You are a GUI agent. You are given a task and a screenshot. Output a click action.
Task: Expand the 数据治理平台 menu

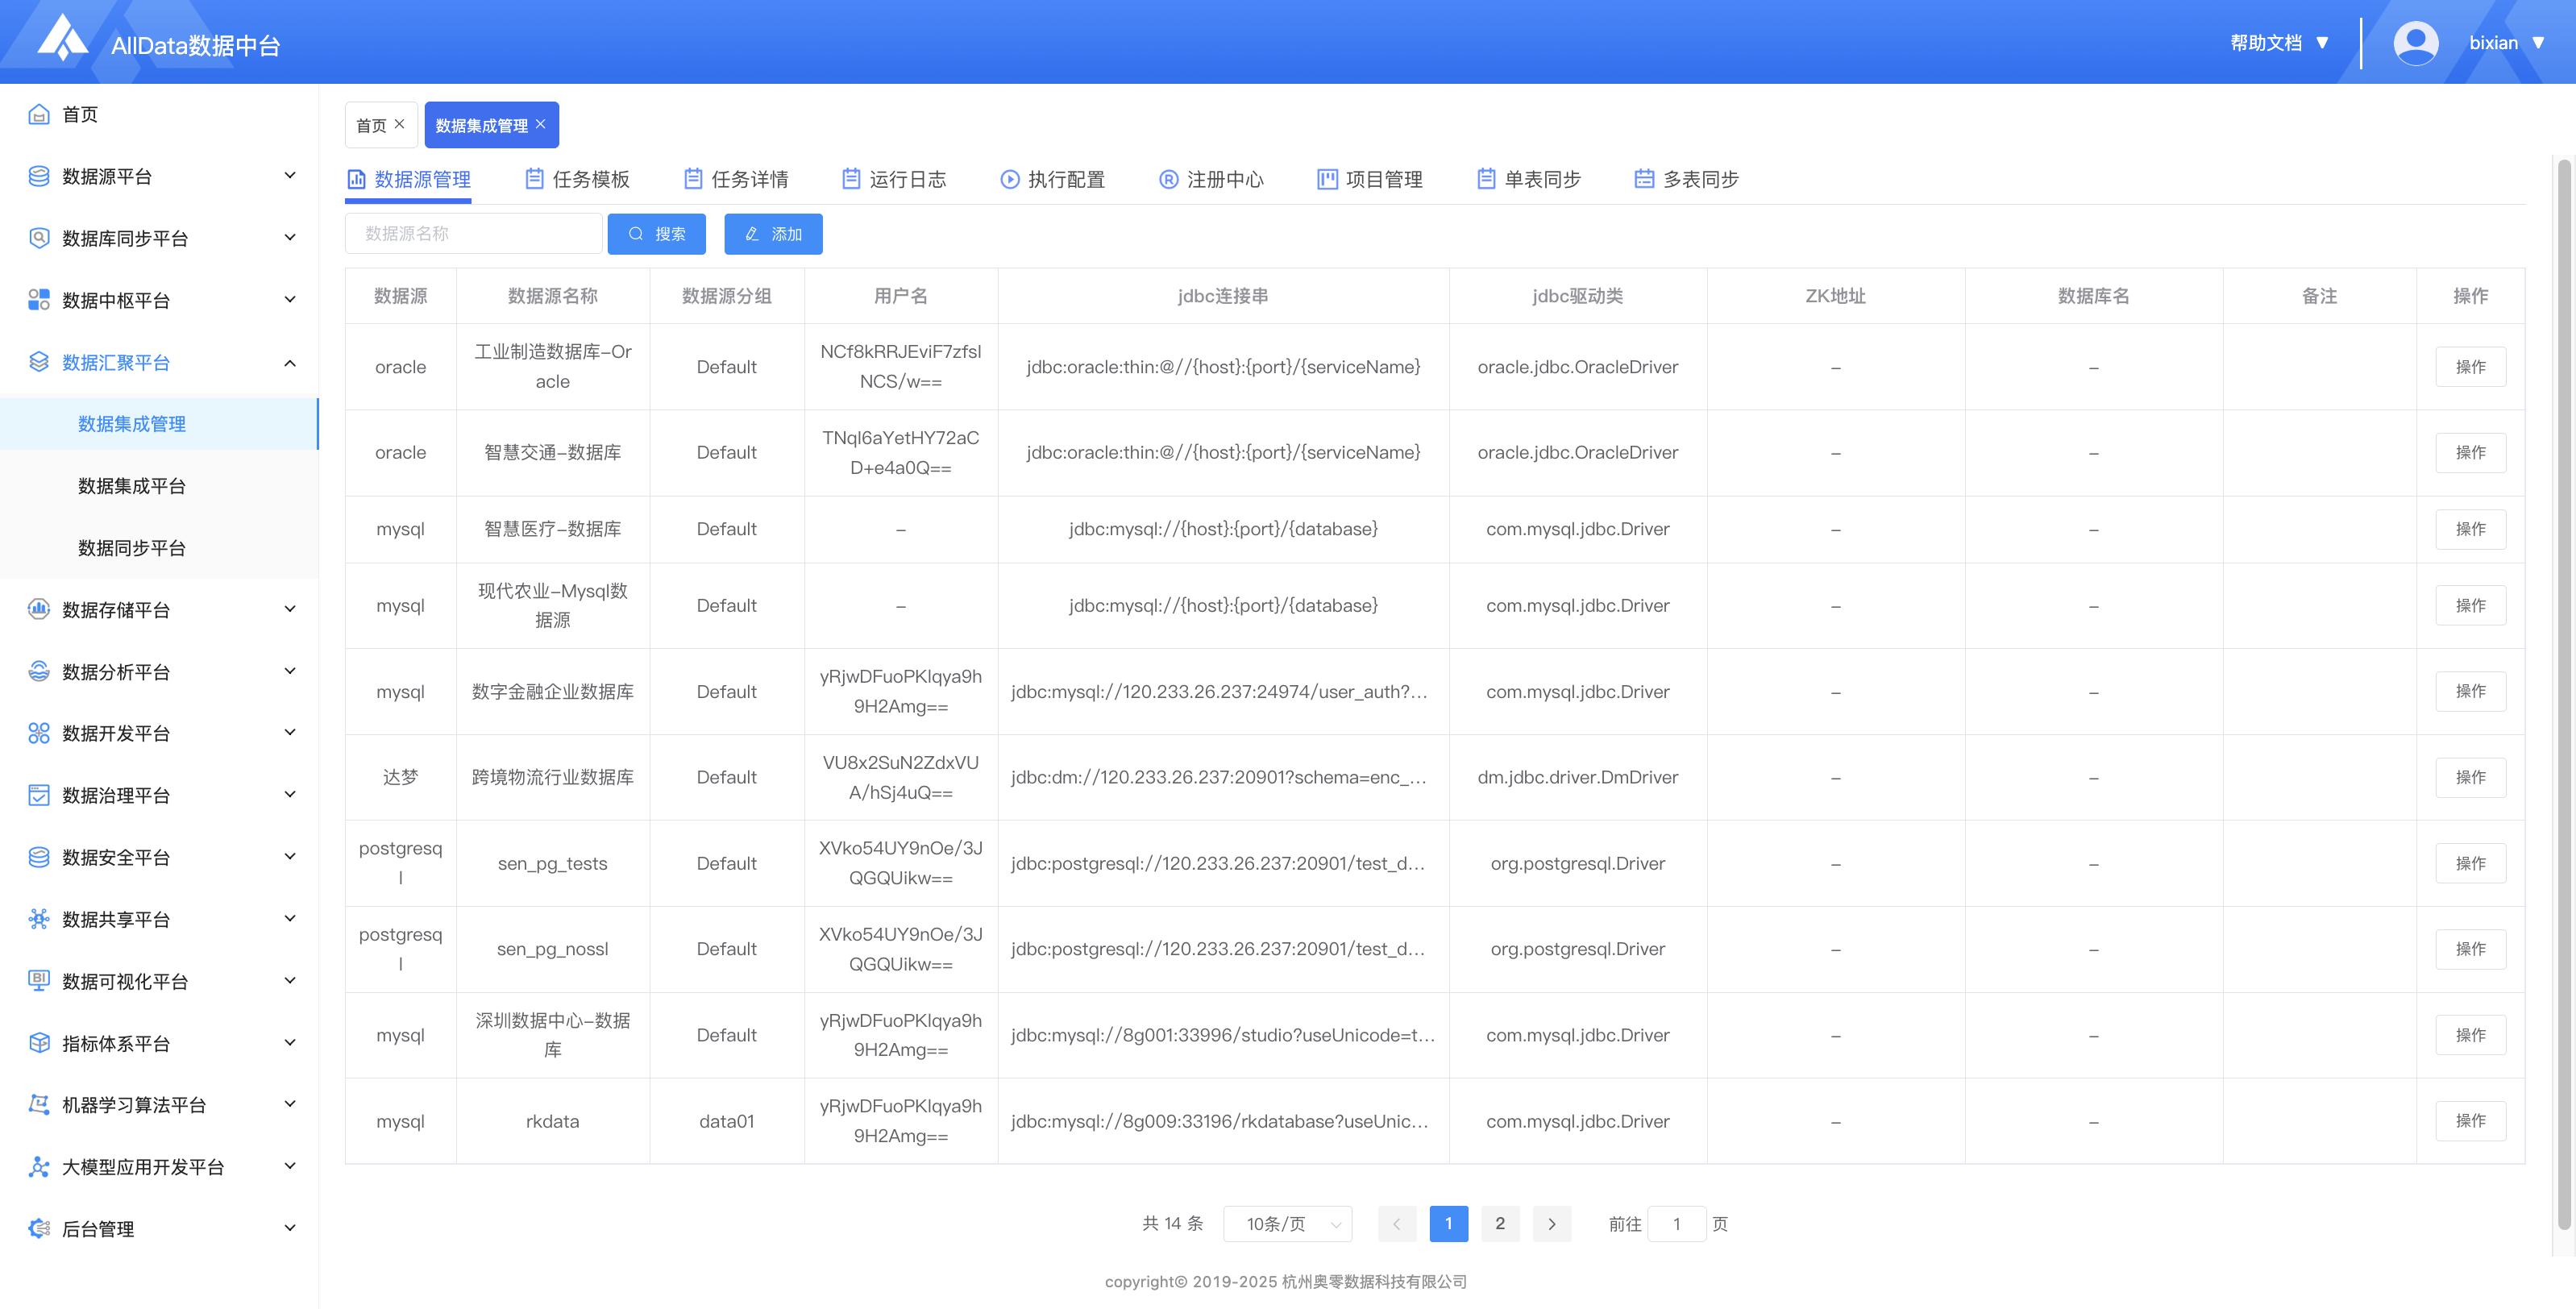coord(290,795)
